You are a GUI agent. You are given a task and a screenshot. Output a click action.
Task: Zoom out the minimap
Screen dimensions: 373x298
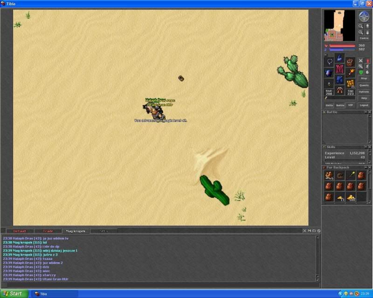361,26
